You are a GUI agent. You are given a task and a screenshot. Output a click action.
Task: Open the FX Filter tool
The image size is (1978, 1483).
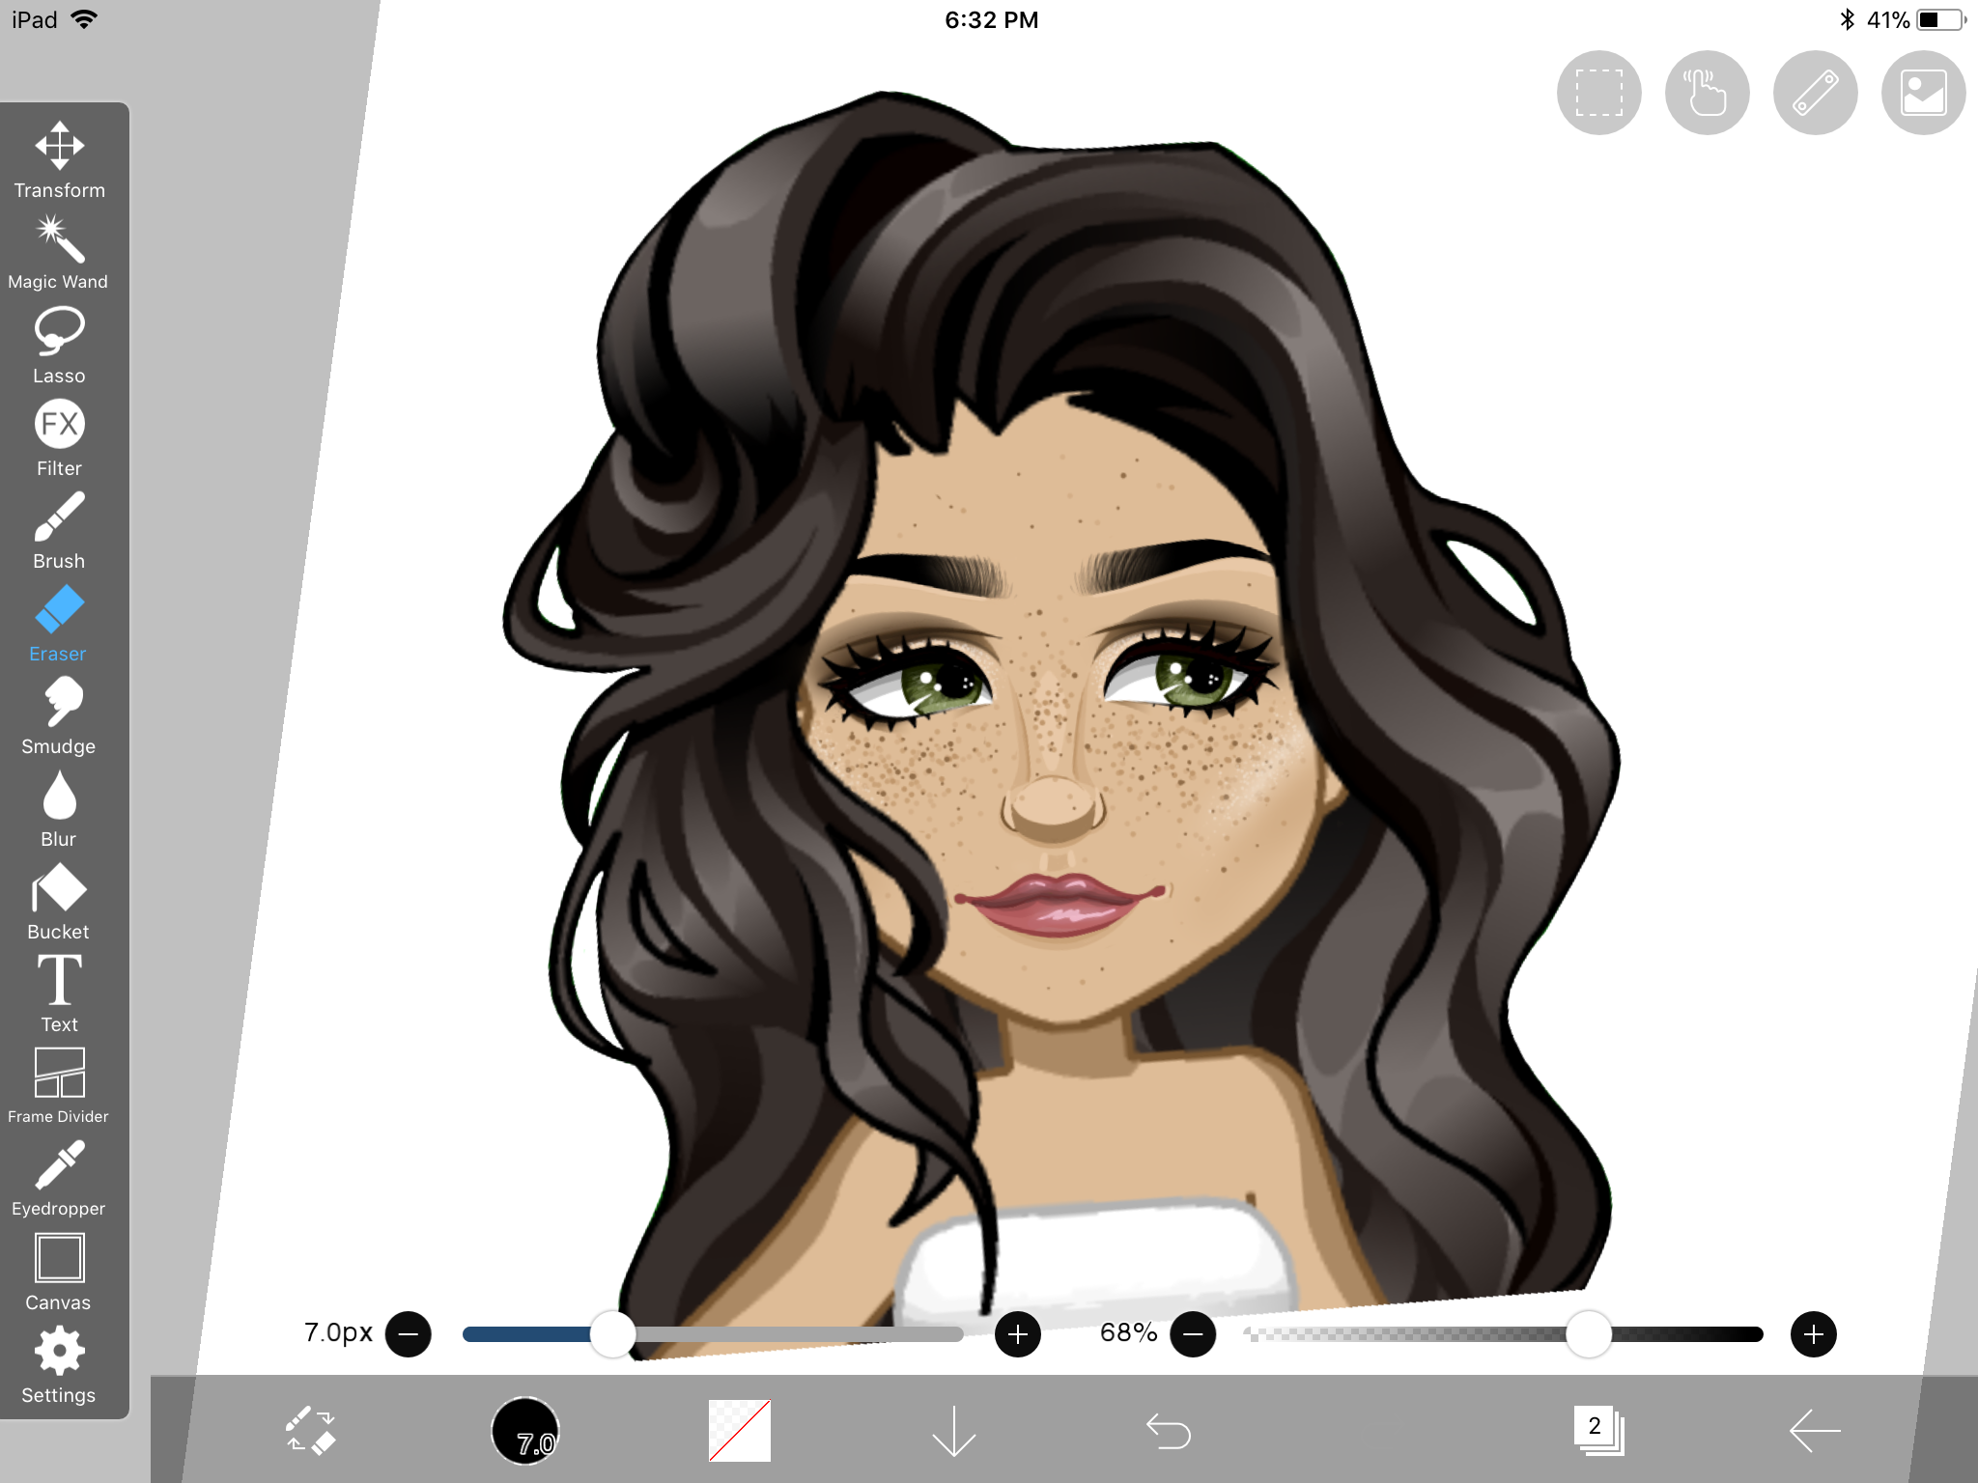point(59,438)
